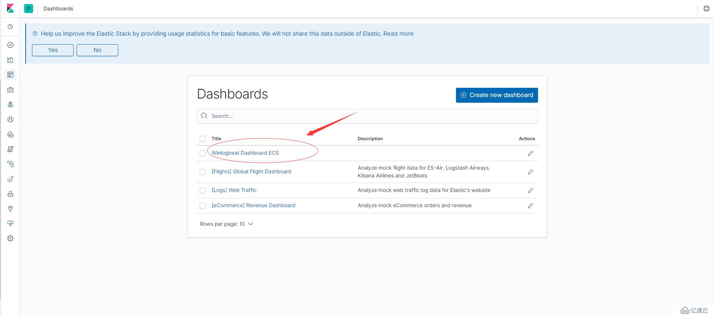The width and height of the screenshot is (714, 315).
Task: Click Yes to share usage statistics
Action: coord(53,50)
